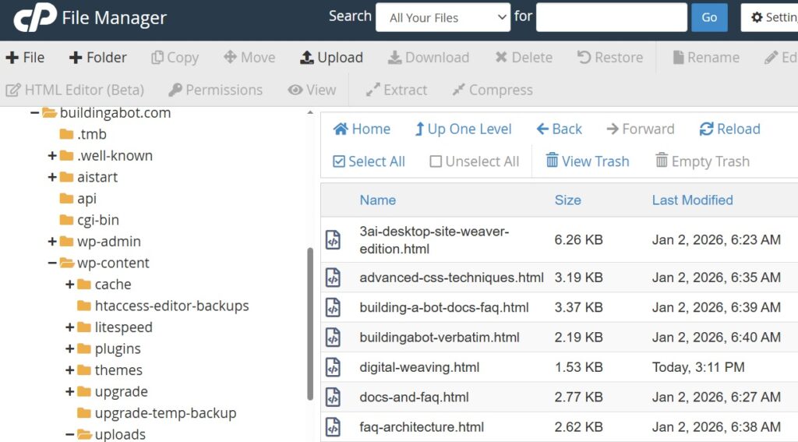Create a new file with + File
The image size is (798, 442).
coord(25,58)
